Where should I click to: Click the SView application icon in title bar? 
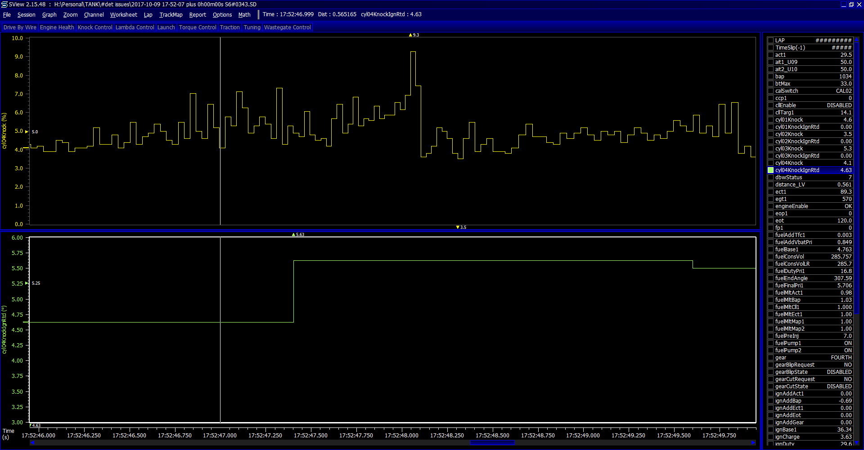click(4, 5)
